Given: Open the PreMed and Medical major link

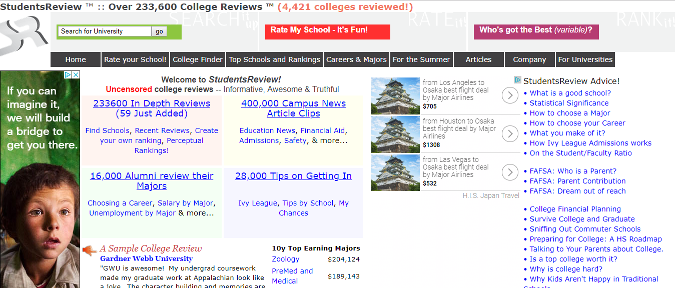Looking at the screenshot, I should [x=292, y=276].
